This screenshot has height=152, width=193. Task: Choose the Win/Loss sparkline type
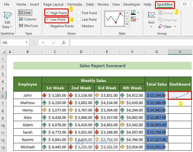[28, 26]
